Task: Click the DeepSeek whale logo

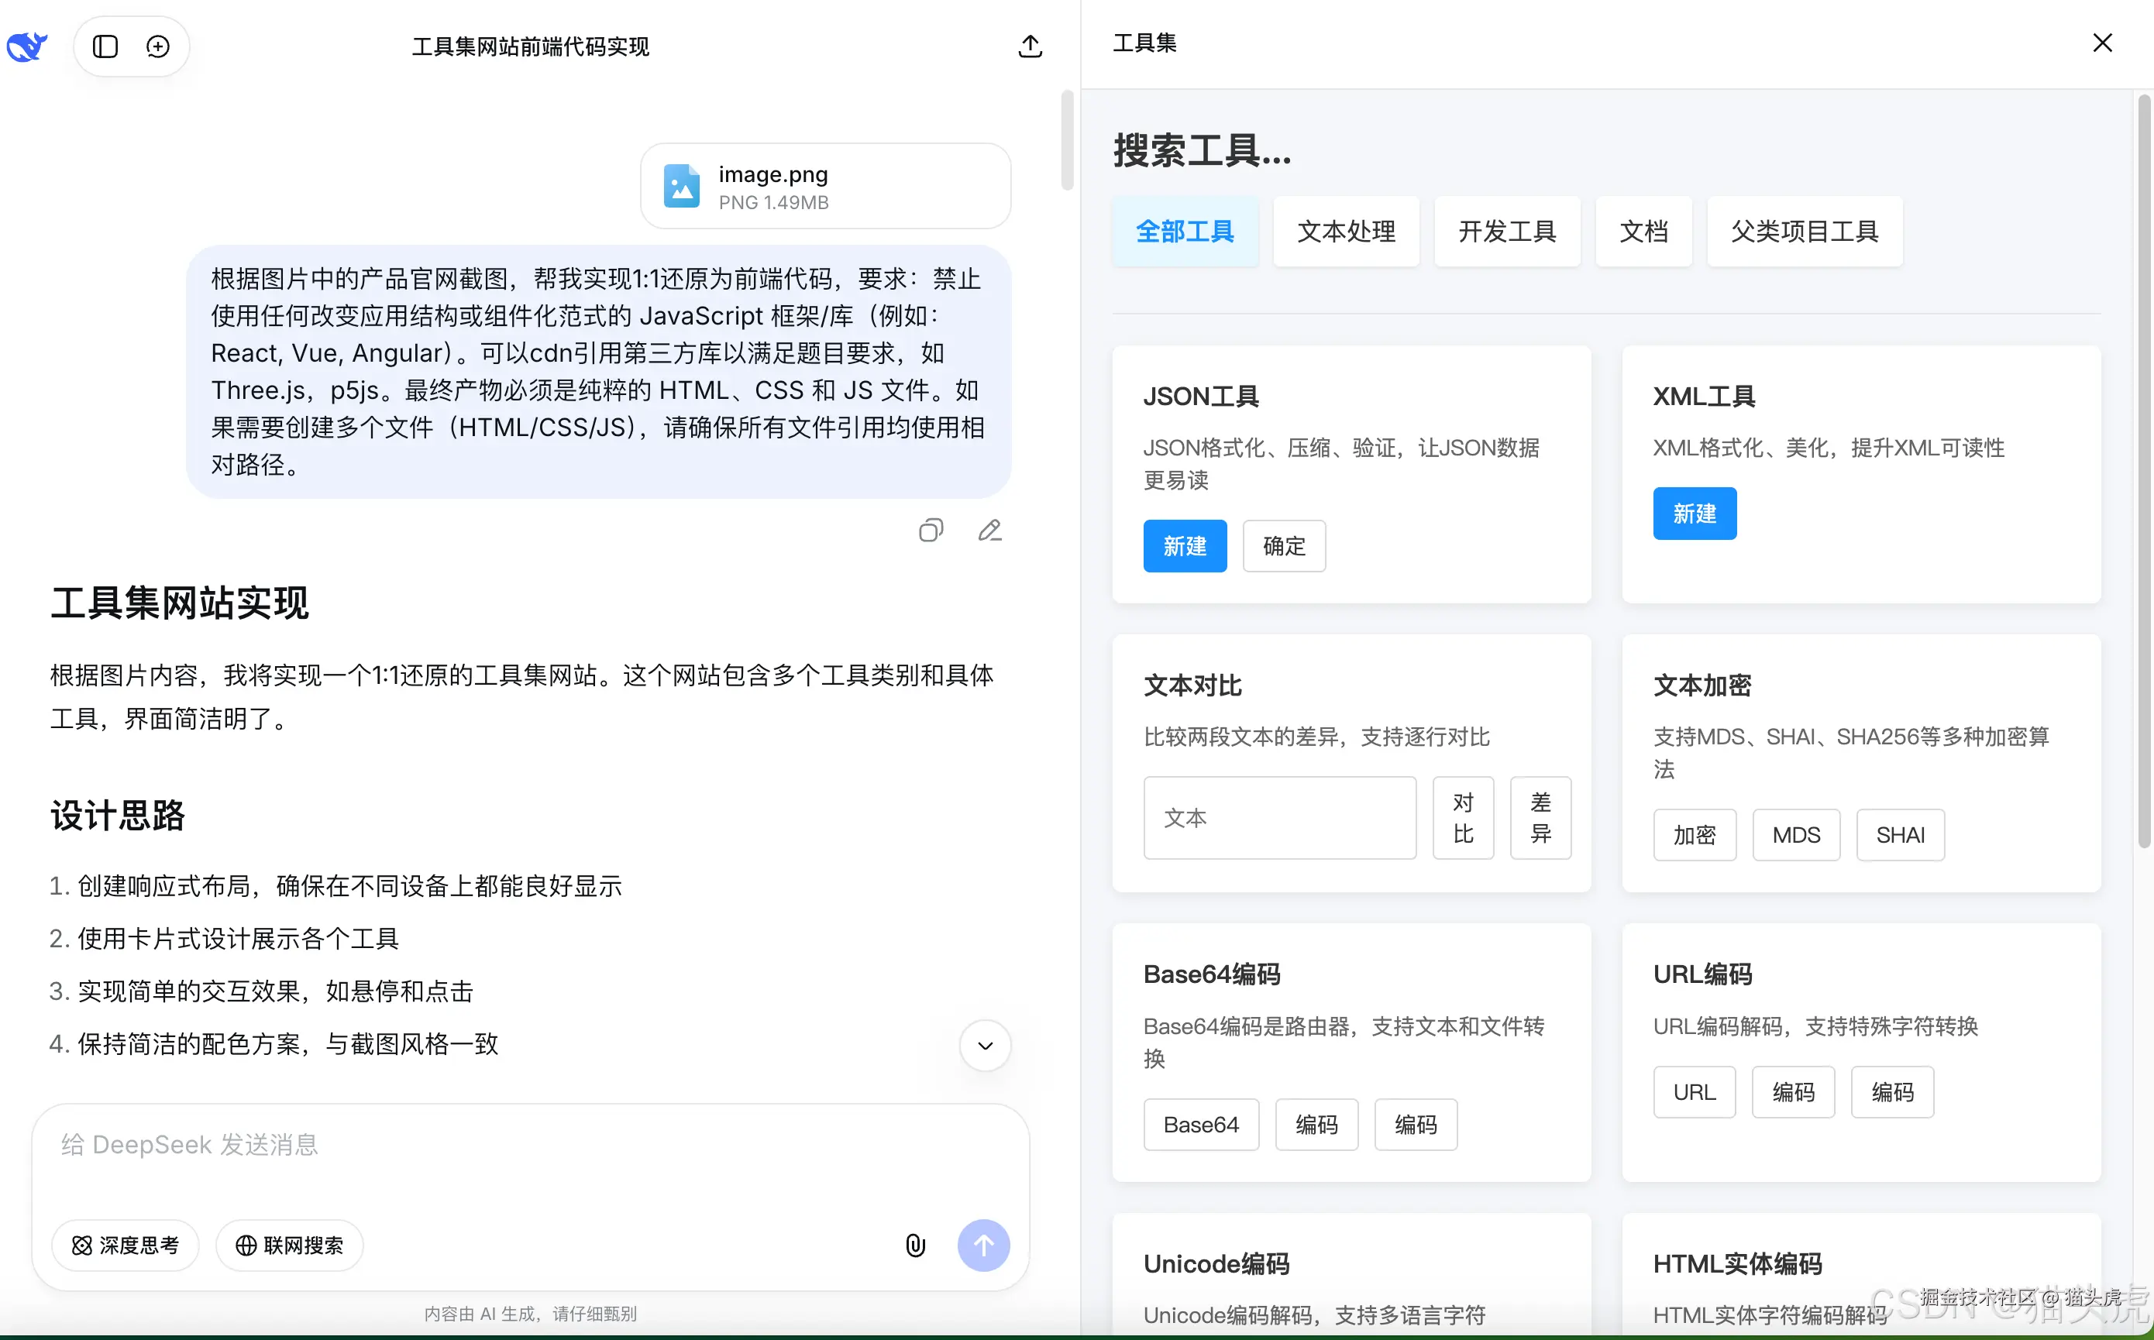Action: coord(26,46)
